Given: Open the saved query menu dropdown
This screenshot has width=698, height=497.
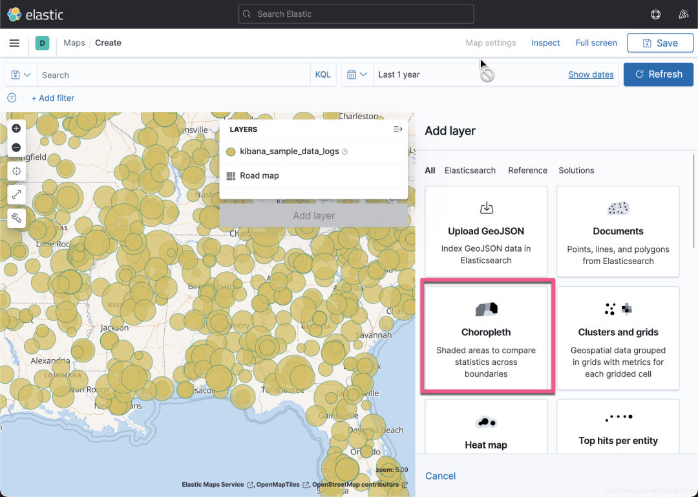Looking at the screenshot, I should click(21, 75).
